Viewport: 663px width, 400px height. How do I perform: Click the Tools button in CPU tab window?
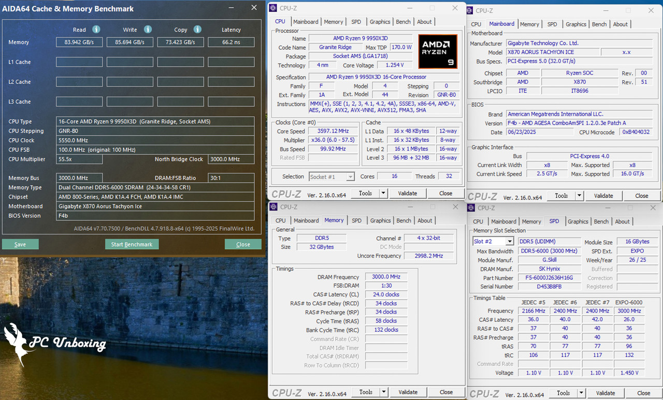tap(365, 193)
